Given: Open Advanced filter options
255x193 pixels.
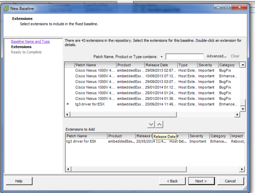Looking at the screenshot, I should coord(216,56).
